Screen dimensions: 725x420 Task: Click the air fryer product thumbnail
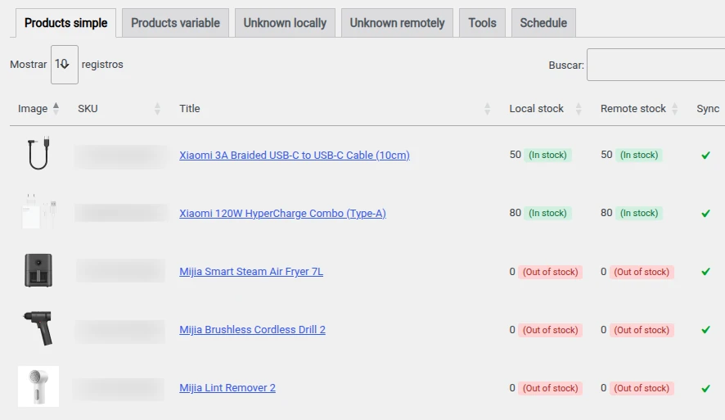pyautogui.click(x=38, y=270)
